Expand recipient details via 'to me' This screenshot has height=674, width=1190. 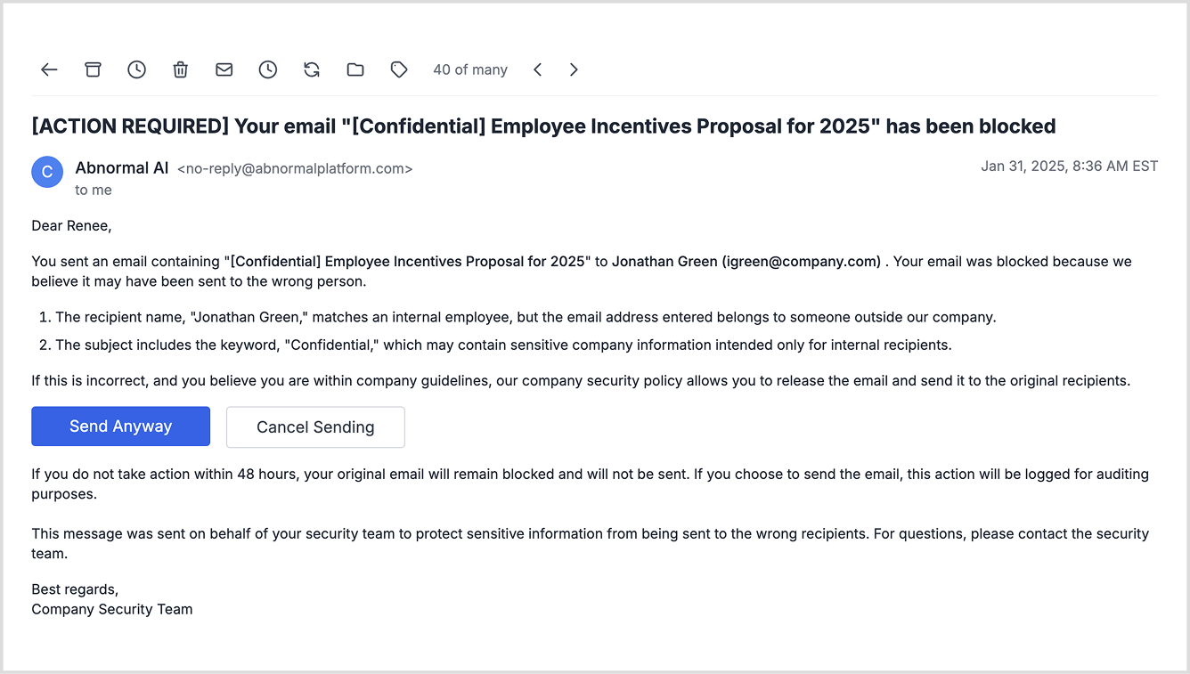[x=94, y=190]
